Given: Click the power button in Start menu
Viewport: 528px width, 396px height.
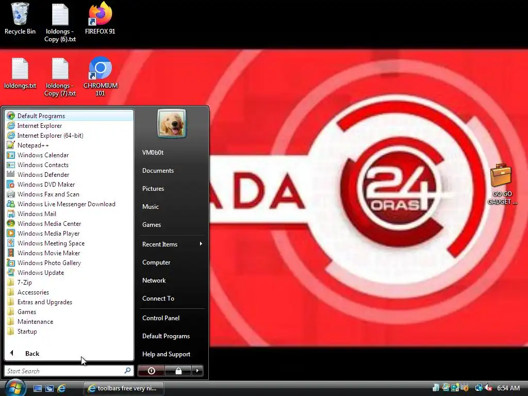Looking at the screenshot, I should pos(151,371).
